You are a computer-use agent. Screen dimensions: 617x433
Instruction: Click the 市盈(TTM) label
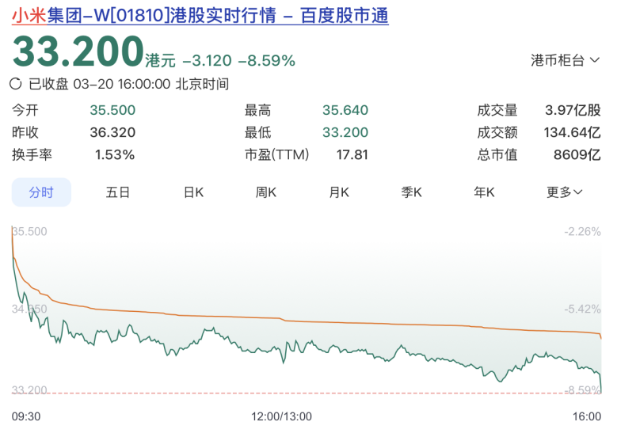coord(276,155)
